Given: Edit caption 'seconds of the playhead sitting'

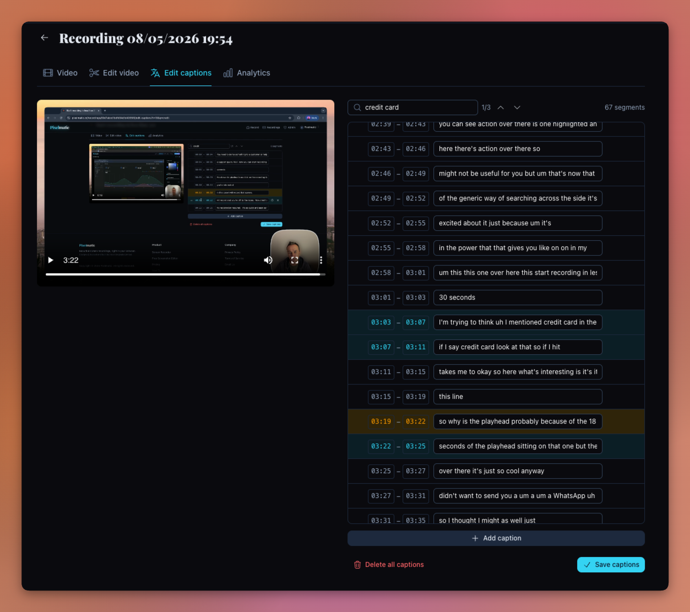Looking at the screenshot, I should (x=518, y=446).
